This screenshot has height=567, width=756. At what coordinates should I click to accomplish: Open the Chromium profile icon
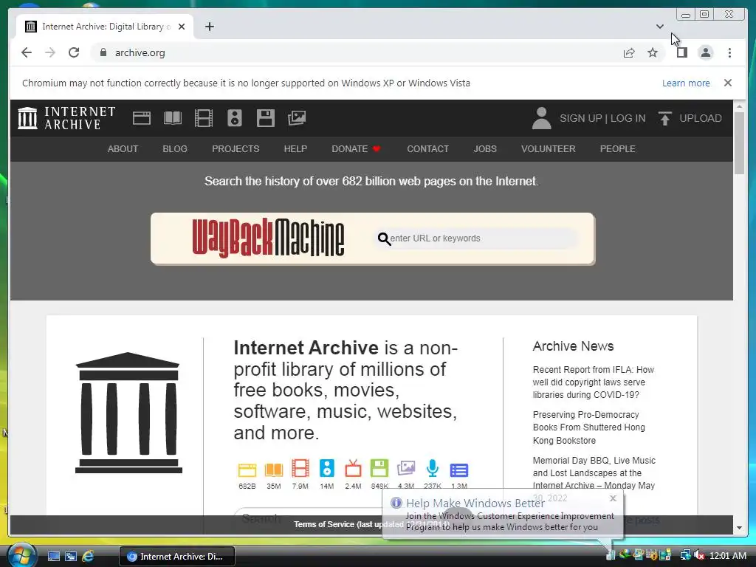pos(705,52)
